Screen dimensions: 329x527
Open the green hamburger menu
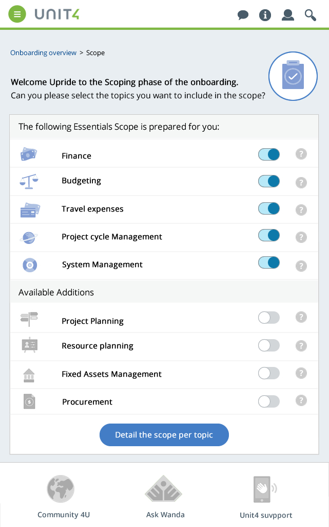(x=17, y=14)
